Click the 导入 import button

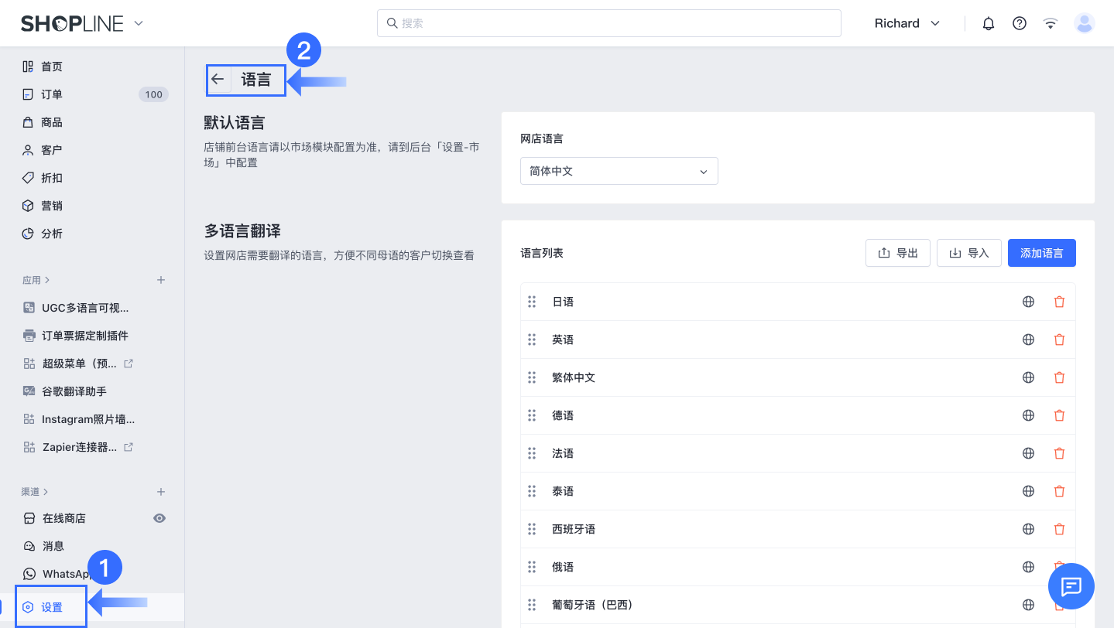pos(968,253)
